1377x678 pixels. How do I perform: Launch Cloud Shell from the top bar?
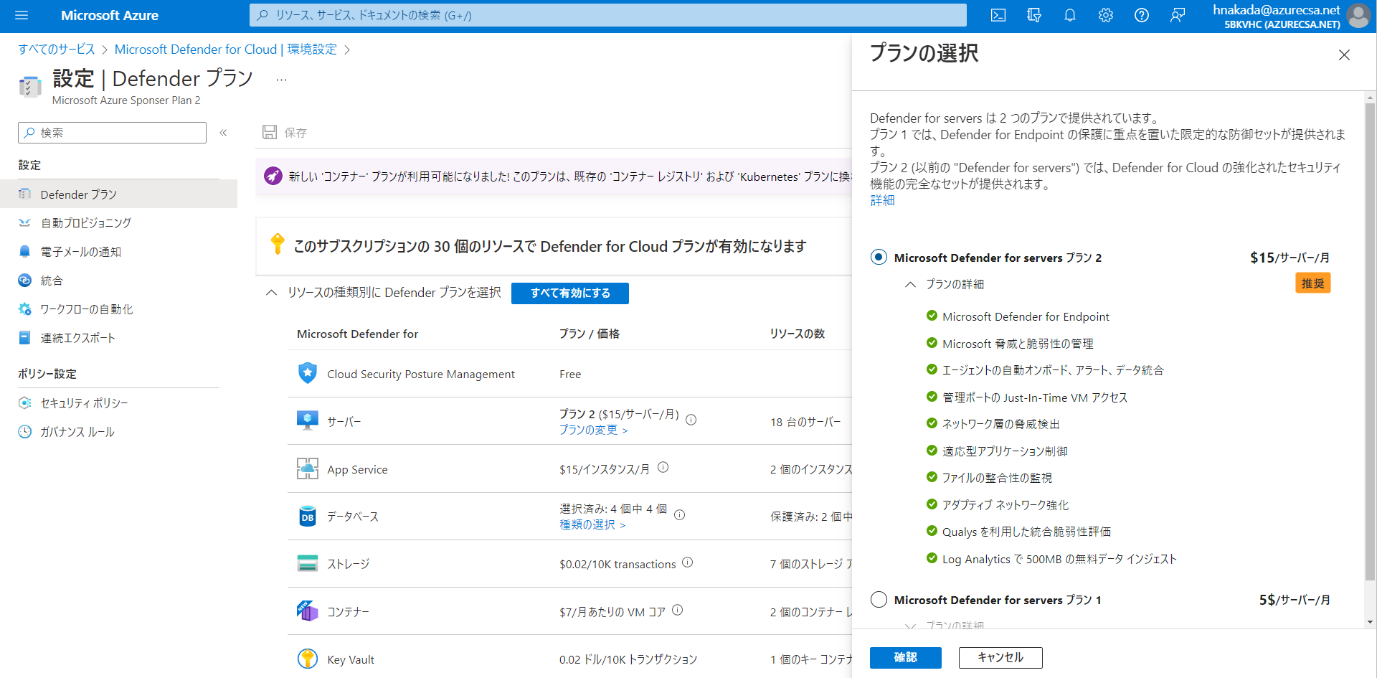tap(998, 15)
